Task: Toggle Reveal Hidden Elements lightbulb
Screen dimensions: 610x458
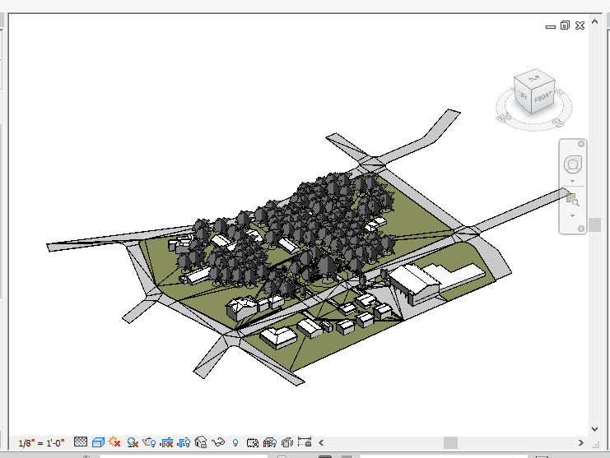Action: point(235,442)
